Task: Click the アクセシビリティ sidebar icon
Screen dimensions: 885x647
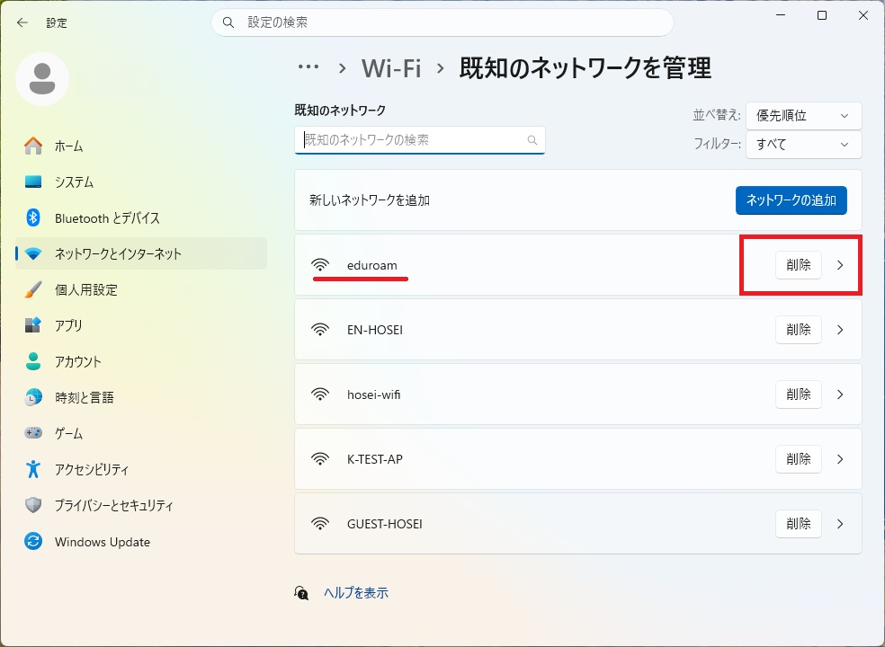Action: click(x=33, y=469)
